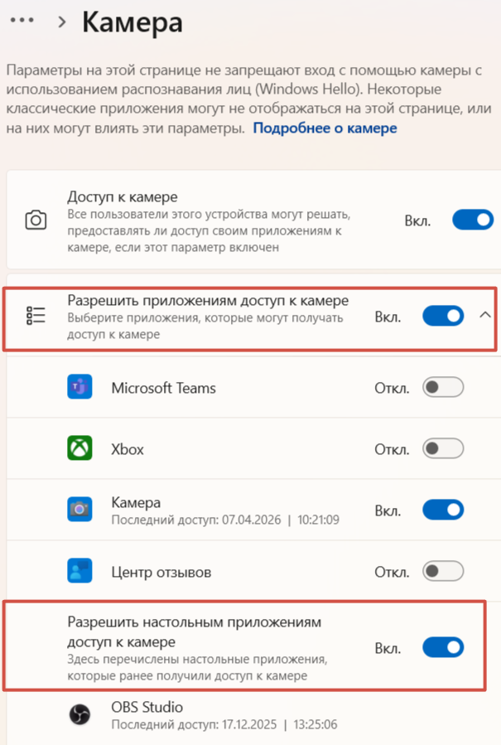Click the camera outline icon near Доступ к камере
501x745 pixels.
(x=36, y=220)
